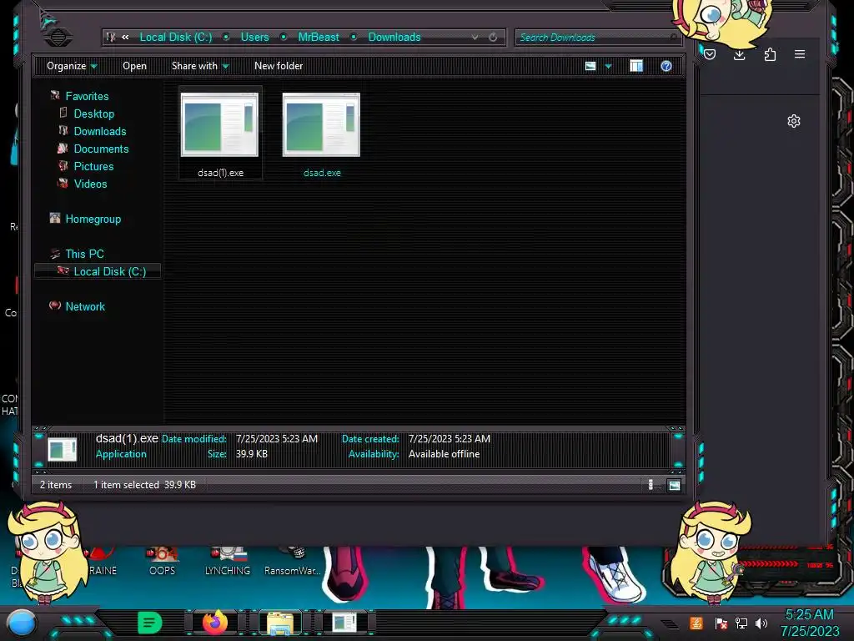Click the Pictures folder icon in sidebar

[x=63, y=166]
